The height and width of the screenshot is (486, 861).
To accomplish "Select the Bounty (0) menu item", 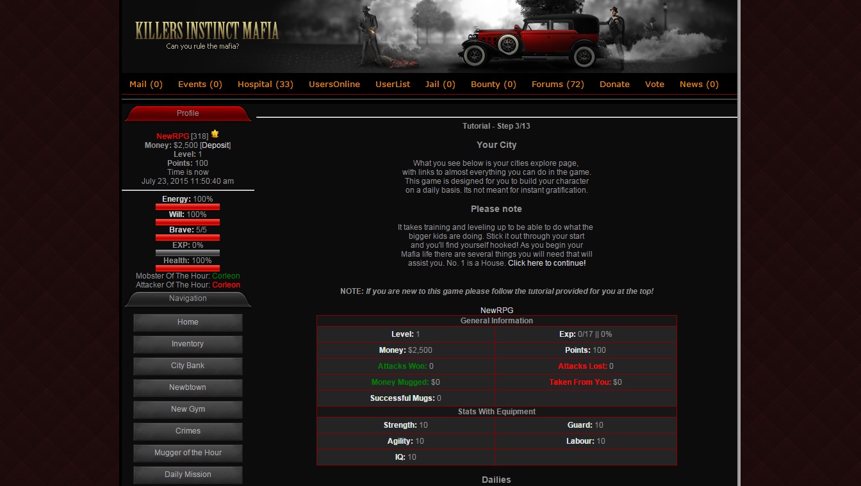I will (x=493, y=85).
